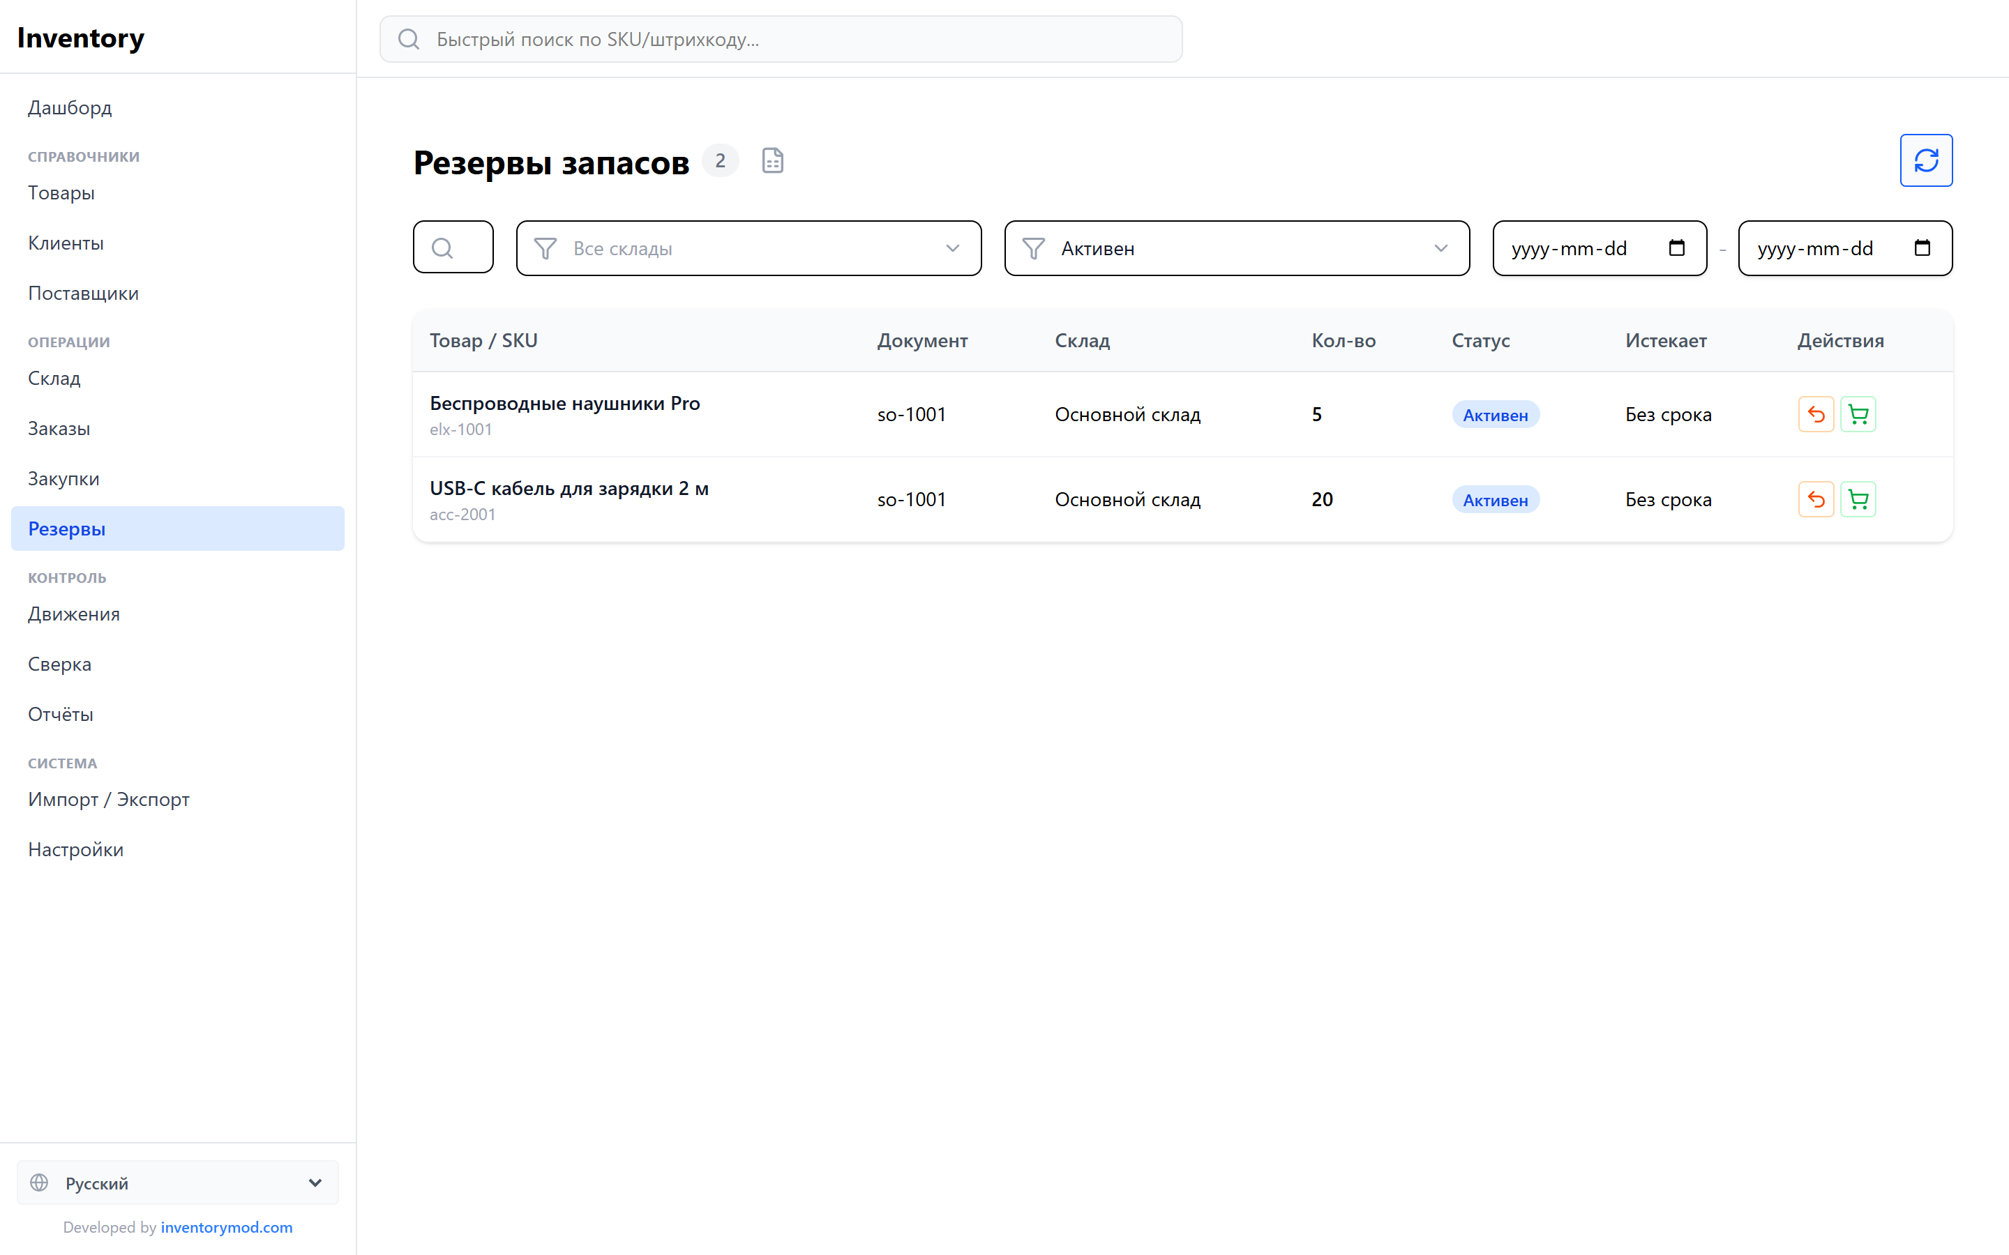Click the globe icon near language selector

pyautogui.click(x=39, y=1182)
